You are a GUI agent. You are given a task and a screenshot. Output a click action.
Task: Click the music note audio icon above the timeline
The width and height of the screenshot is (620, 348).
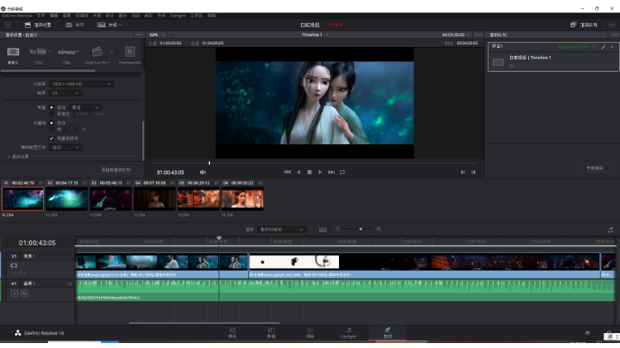click(610, 229)
